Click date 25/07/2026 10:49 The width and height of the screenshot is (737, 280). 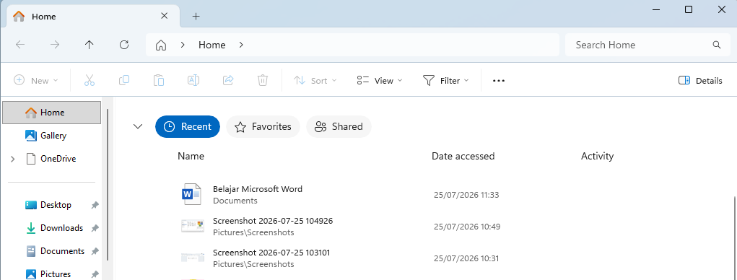(467, 227)
